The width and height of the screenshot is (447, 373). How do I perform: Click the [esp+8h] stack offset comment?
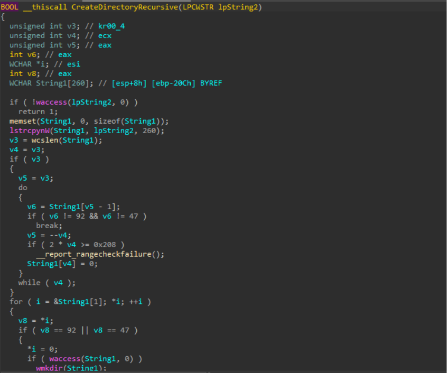(129, 83)
